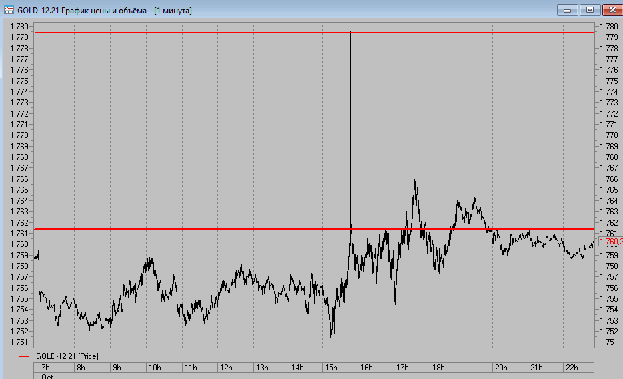Click the 10h label on time axis

pos(154,368)
